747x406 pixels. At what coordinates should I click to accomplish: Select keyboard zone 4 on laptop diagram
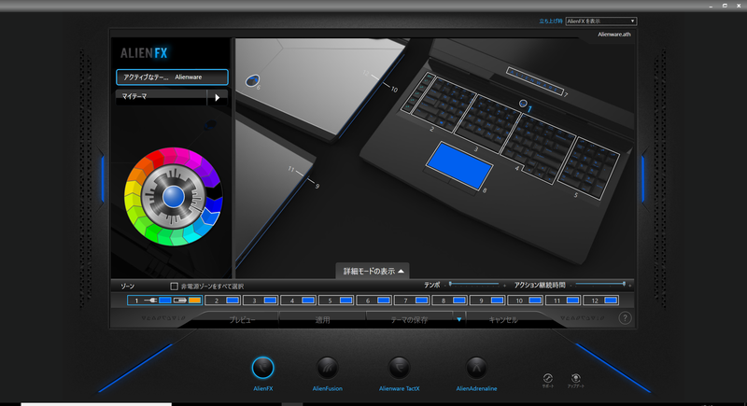pyautogui.click(x=539, y=148)
